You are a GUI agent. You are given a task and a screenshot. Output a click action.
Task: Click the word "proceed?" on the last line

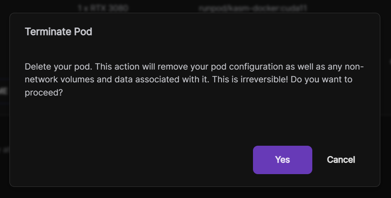pos(44,93)
